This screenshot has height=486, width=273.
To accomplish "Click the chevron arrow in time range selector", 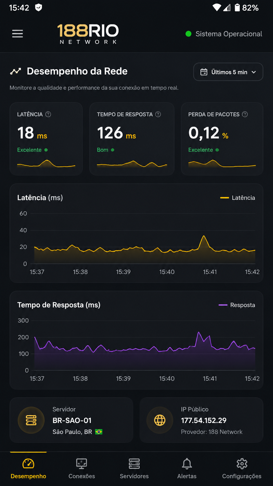I will pos(254,72).
